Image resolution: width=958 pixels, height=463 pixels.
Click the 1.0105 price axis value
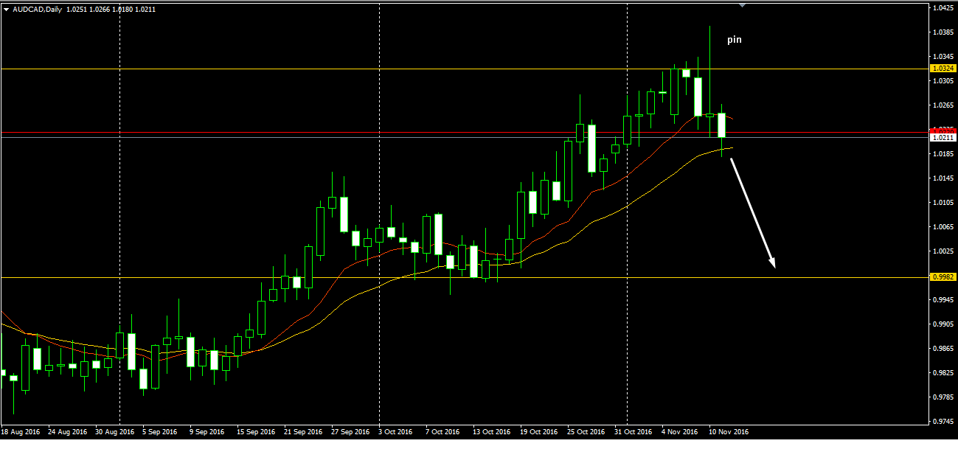pos(943,203)
